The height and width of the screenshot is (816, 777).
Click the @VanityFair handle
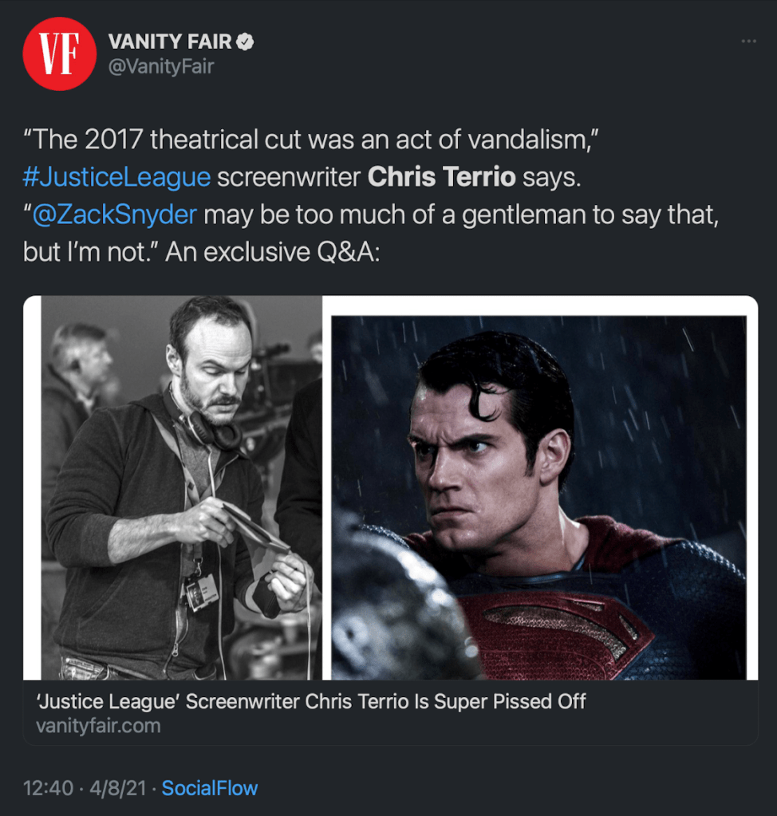pos(161,67)
